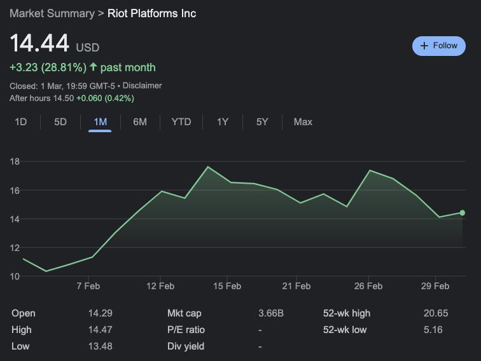This screenshot has width=481, height=361.
Task: Click the 15 Feb axis label
Action: pos(227,286)
